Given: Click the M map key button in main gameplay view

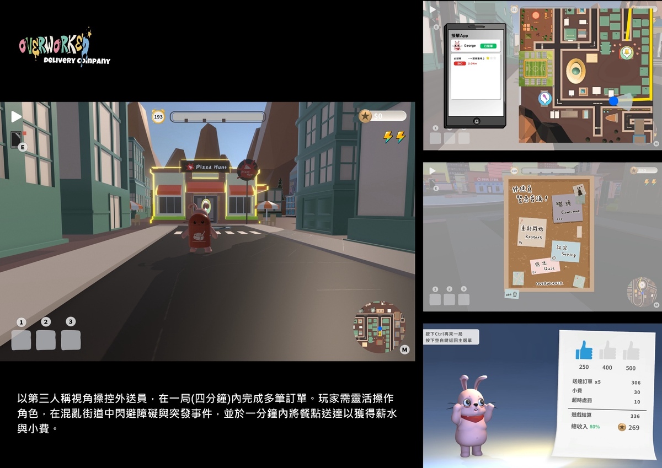Looking at the screenshot, I should pos(404,349).
